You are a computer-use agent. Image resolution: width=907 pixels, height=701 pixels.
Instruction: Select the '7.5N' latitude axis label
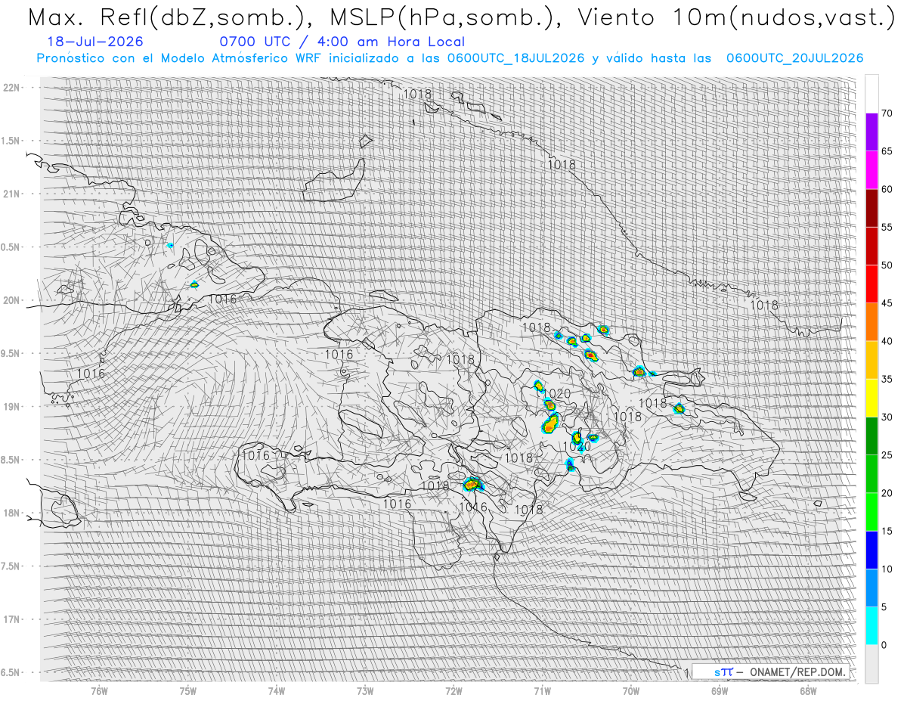pos(11,566)
